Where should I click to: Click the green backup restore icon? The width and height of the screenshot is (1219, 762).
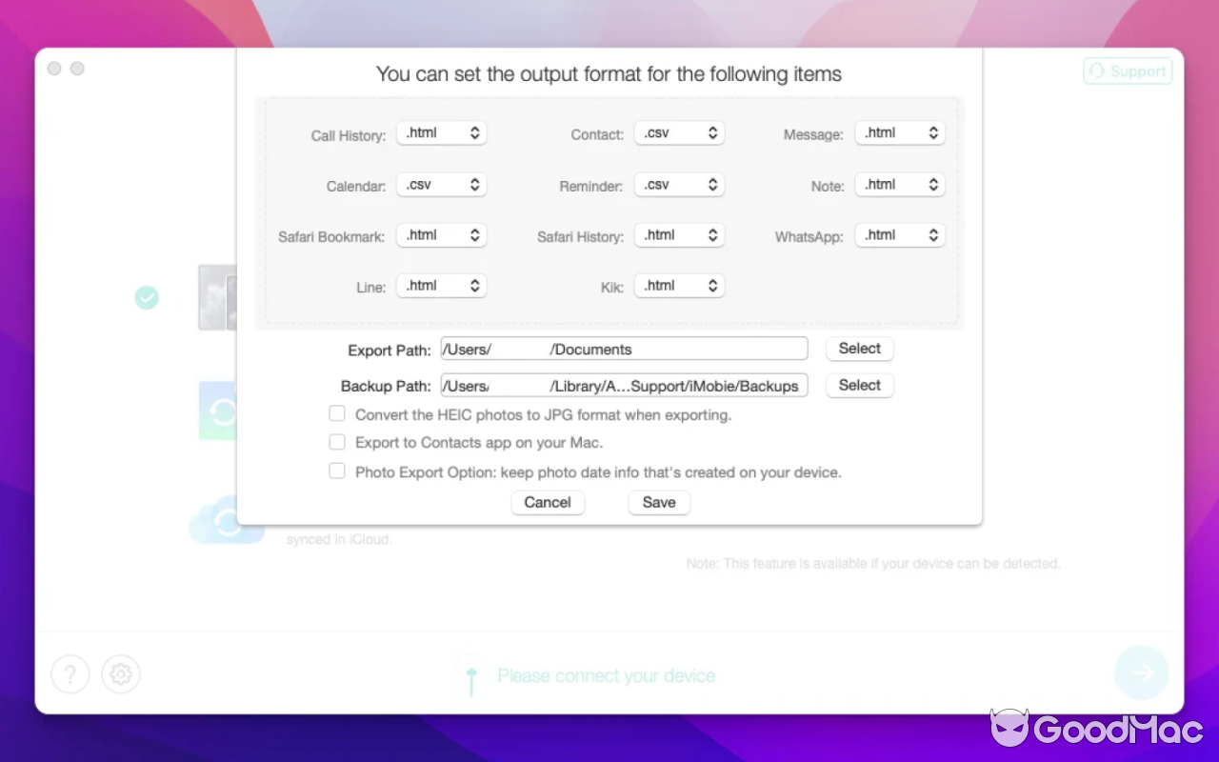pyautogui.click(x=218, y=411)
